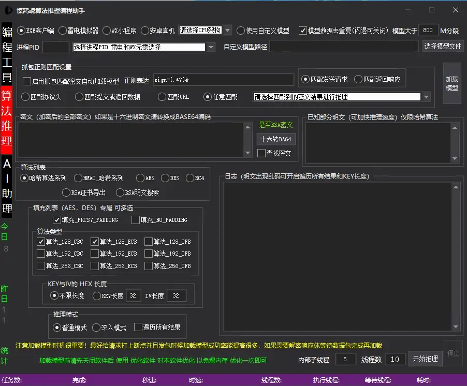
Task: Select 匹配发送请求 radio button
Action: pos(324,80)
